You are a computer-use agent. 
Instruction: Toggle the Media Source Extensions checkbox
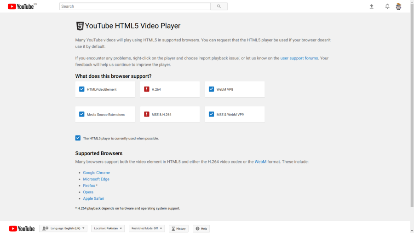pos(81,114)
